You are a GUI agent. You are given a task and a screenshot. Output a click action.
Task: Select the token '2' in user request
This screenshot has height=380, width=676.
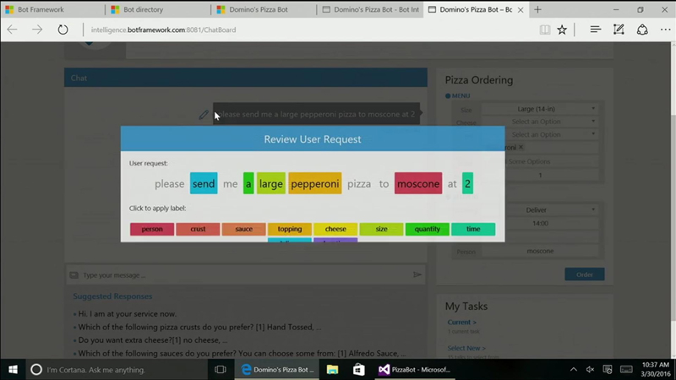click(x=467, y=183)
